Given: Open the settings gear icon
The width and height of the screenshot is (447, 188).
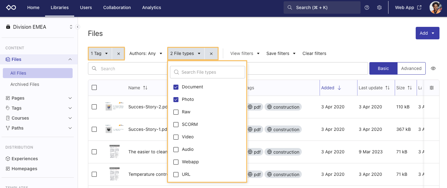Looking at the screenshot, I should [379, 7].
